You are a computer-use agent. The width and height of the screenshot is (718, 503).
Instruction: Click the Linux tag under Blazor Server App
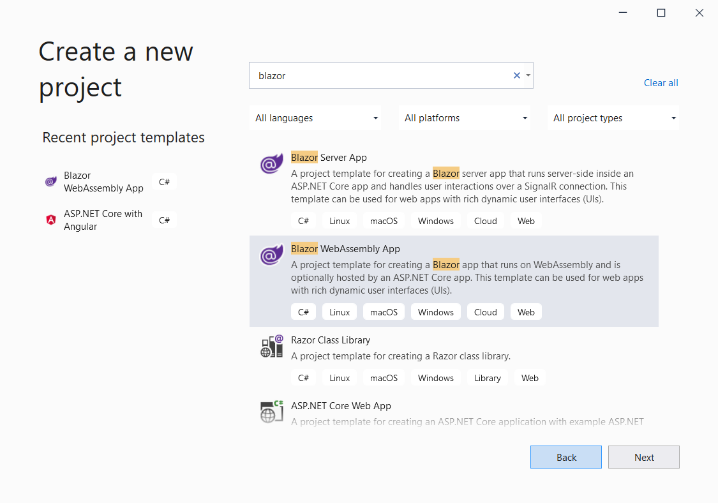click(x=340, y=220)
